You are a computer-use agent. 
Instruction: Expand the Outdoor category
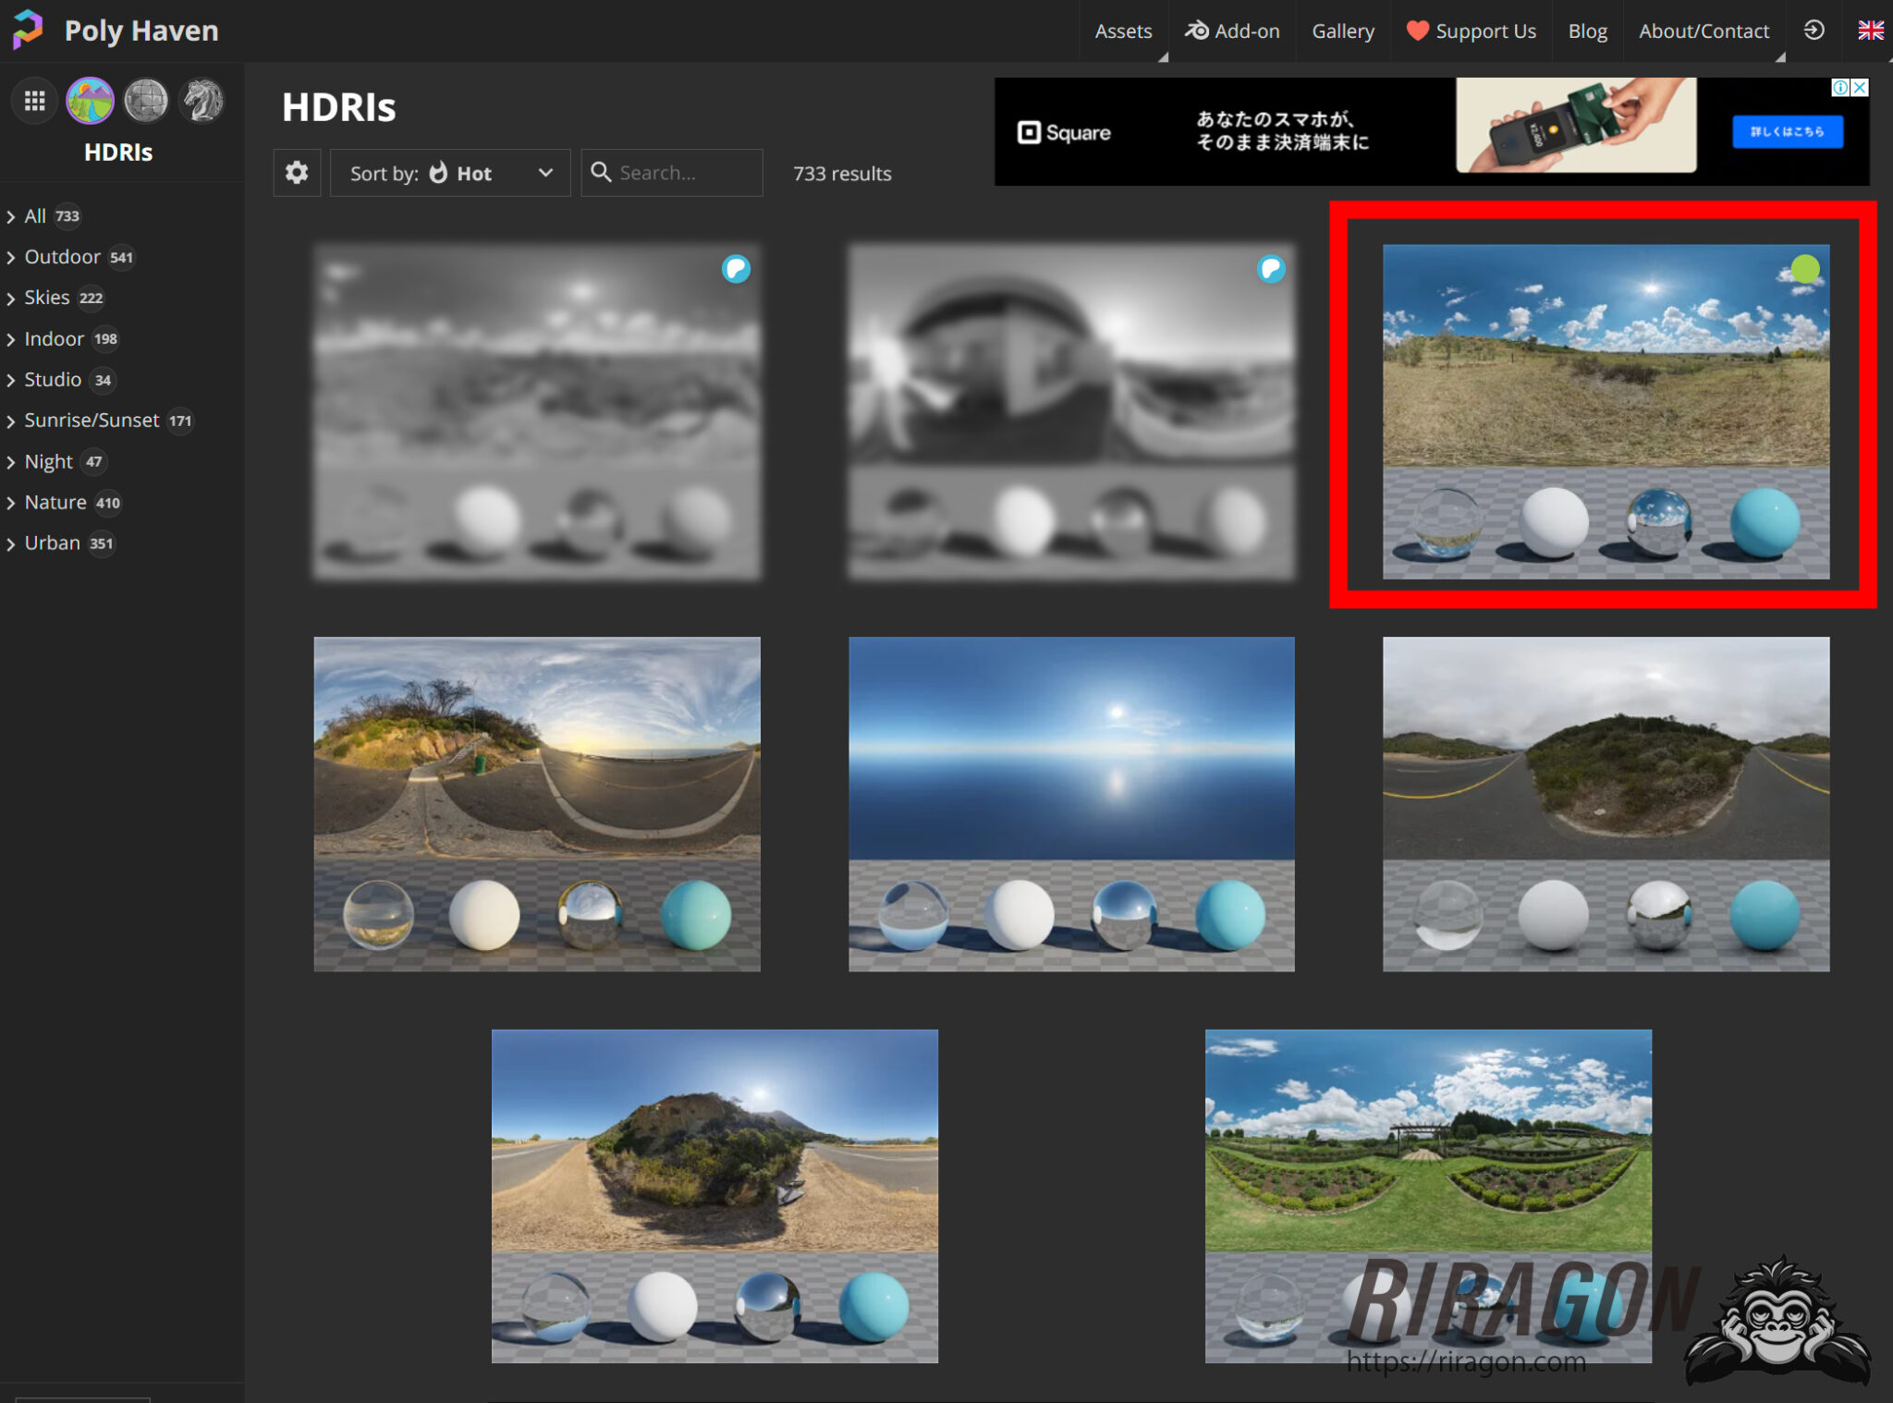tap(62, 257)
